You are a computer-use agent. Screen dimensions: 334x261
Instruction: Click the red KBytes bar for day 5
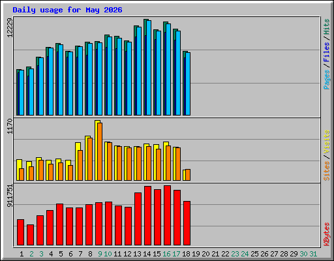tap(59, 224)
